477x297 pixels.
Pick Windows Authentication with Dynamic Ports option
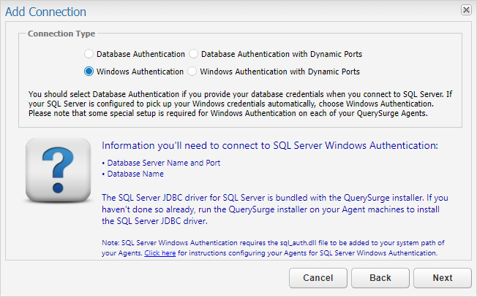192,72
